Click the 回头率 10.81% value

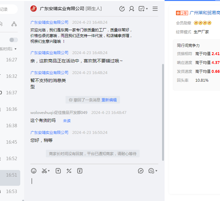tap(202, 80)
